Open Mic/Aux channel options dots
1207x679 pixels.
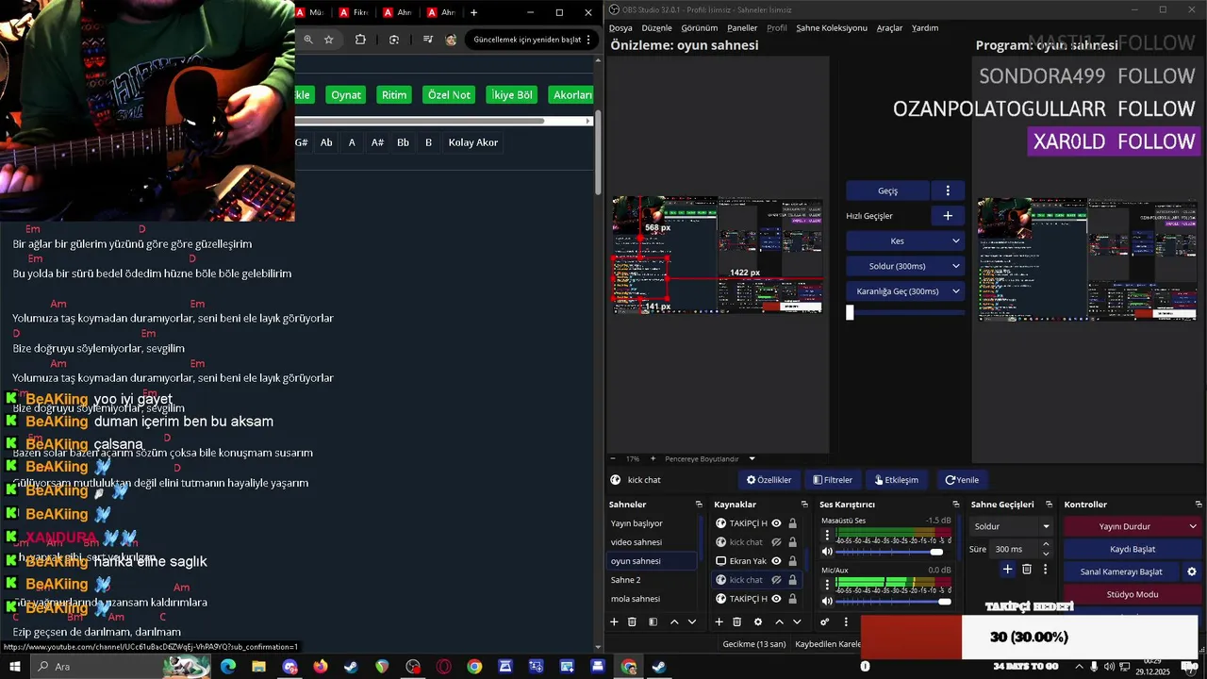tap(827, 585)
